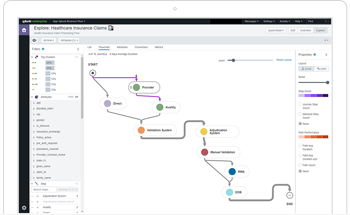350x215 pixels.
Task: Open App: Splunk Business Flow dropdown
Action: click(69, 21)
